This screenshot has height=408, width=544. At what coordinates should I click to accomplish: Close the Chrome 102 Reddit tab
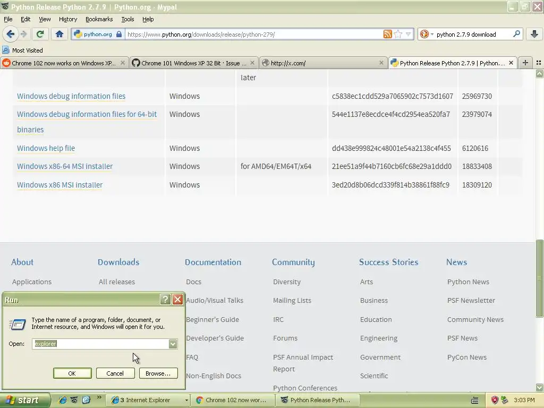pos(123,63)
